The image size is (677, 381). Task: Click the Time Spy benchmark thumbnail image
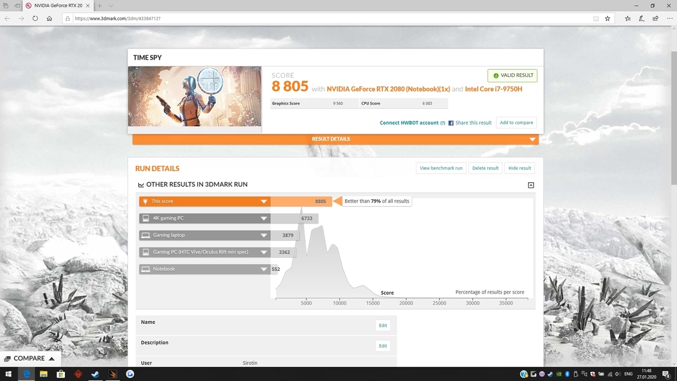point(195,96)
